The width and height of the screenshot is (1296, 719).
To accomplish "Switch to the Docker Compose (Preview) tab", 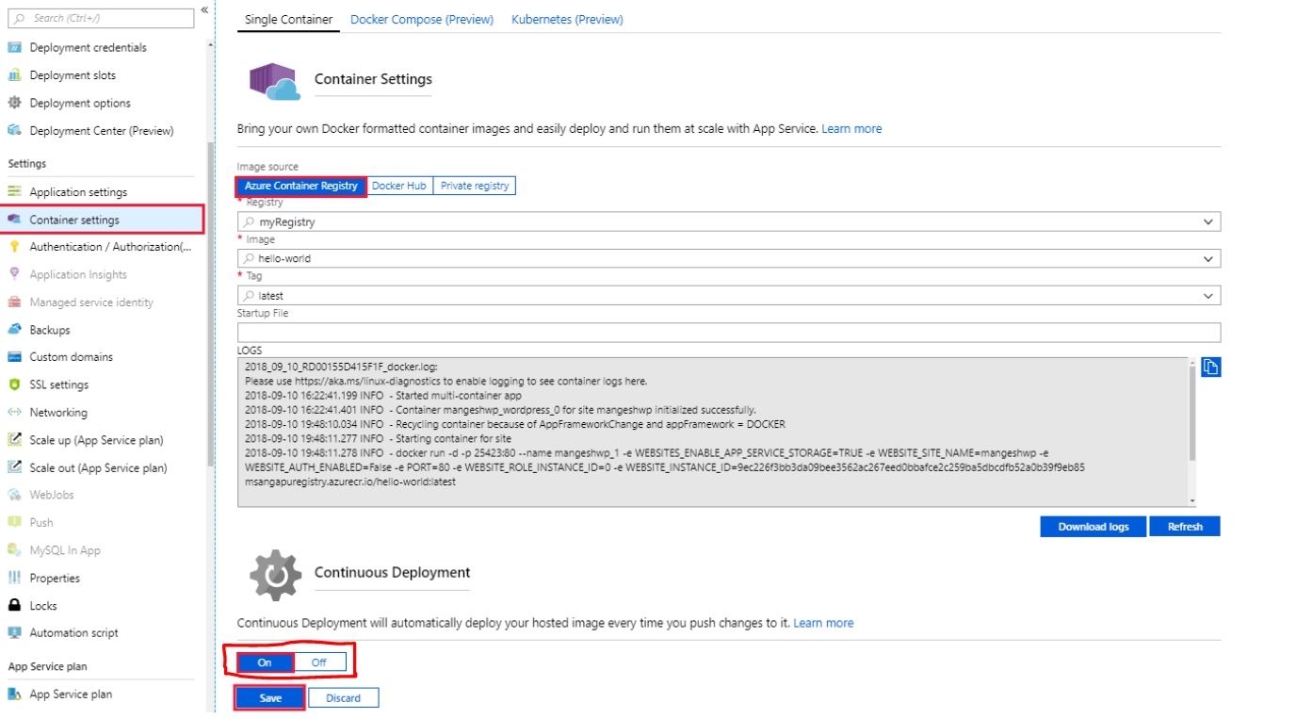I will [422, 20].
